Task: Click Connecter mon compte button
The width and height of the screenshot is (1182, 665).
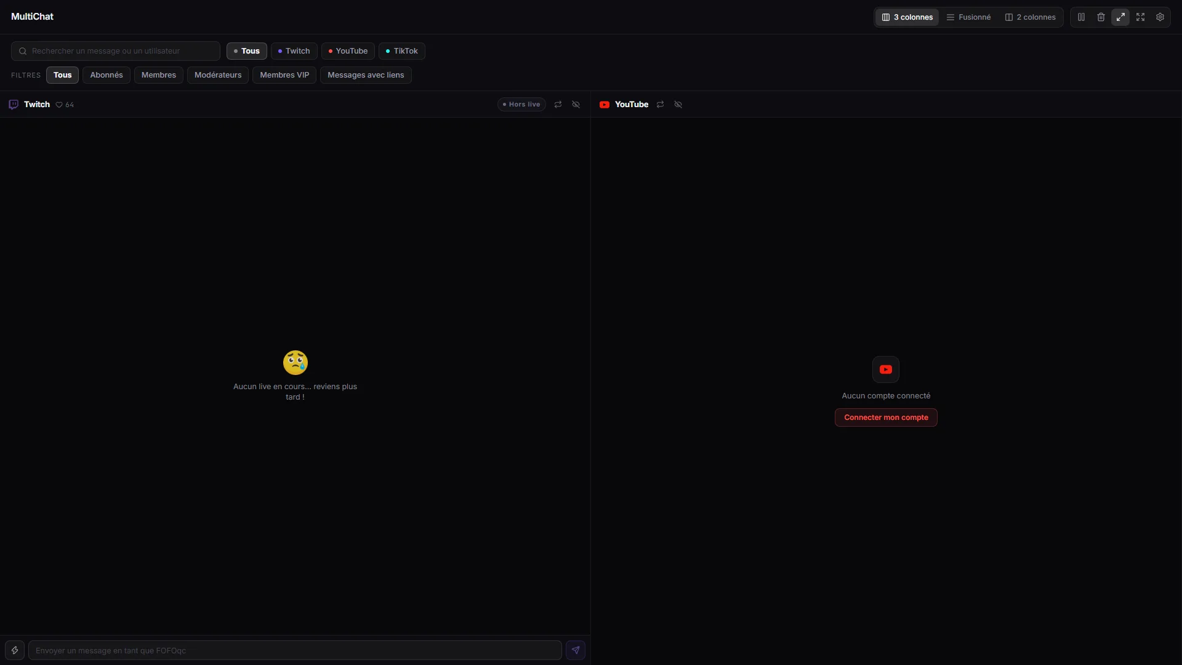Action: [886, 417]
